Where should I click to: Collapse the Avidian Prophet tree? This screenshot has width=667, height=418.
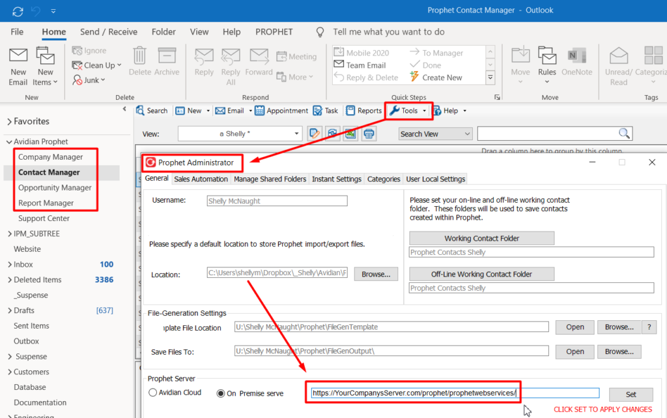(9, 142)
